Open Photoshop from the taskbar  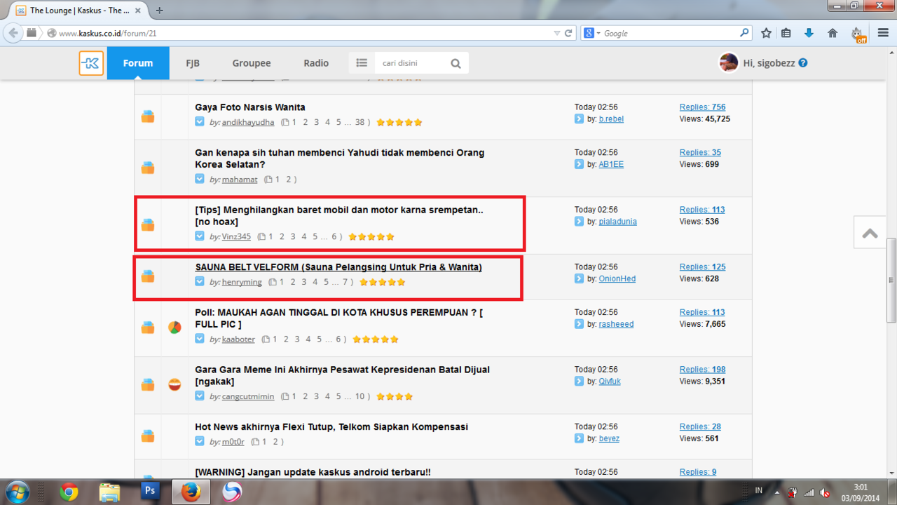point(149,492)
